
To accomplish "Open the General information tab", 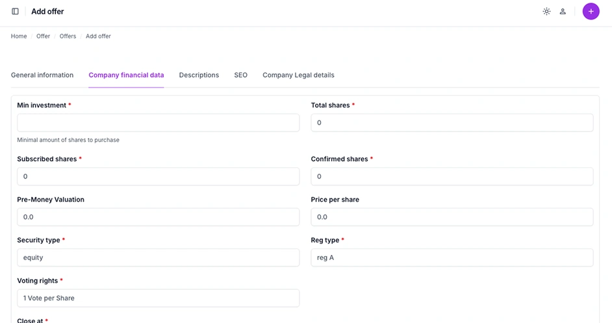I will [42, 75].
